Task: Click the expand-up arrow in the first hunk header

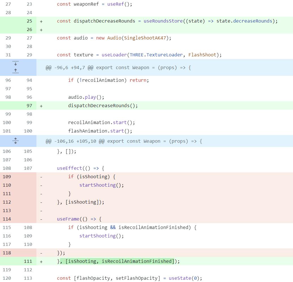Action: click(16, 71)
